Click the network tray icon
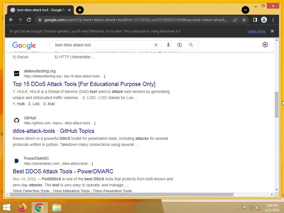Screen dimensions: 284x213 click(251, 207)
